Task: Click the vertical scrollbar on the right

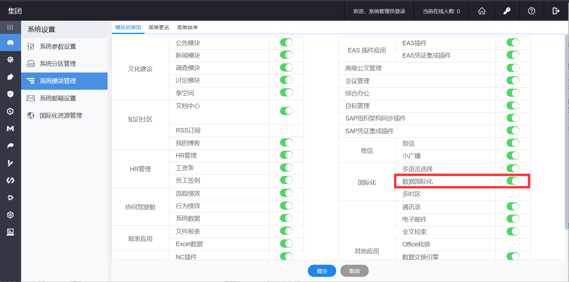Action: 566,131
